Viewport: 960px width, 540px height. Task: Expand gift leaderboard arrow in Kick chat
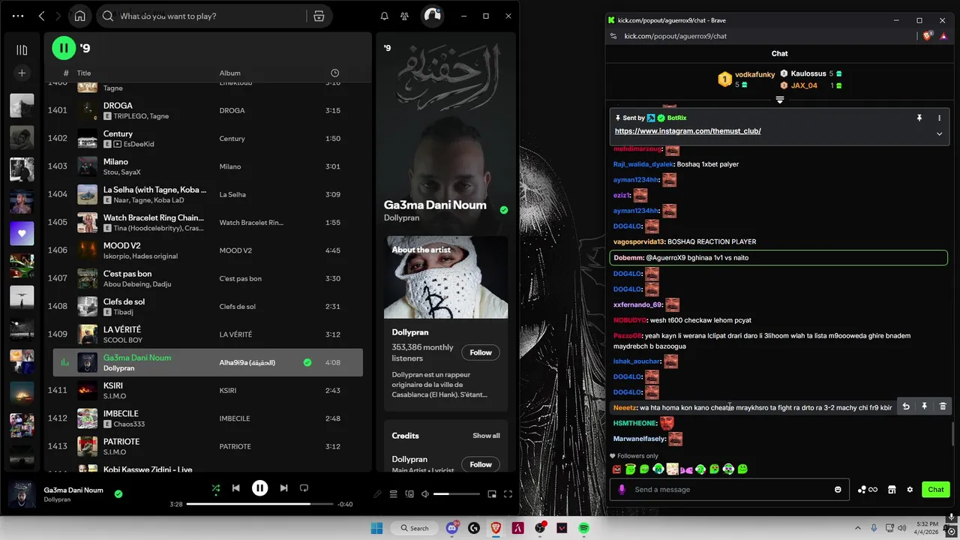pos(780,100)
